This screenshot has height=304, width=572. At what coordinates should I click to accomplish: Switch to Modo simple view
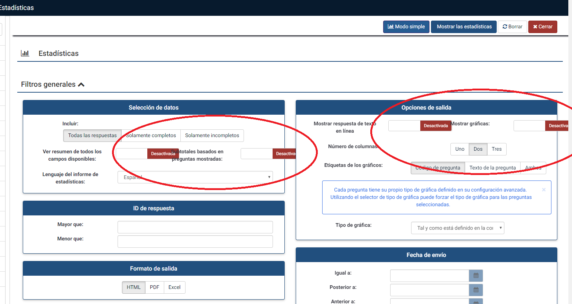pos(406,27)
